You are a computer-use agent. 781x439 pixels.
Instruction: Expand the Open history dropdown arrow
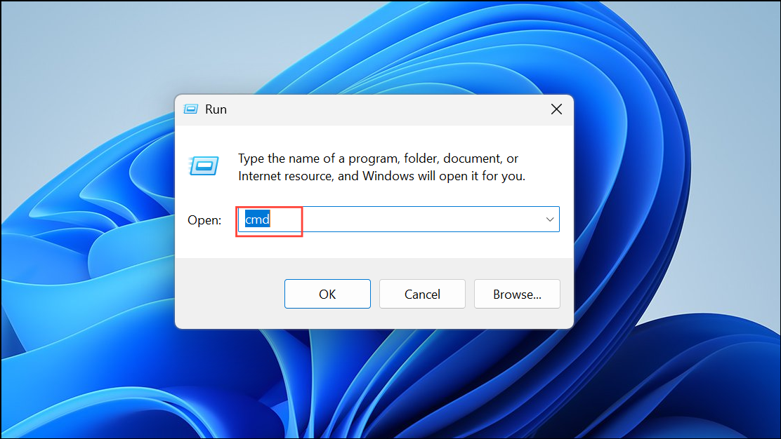tap(549, 219)
